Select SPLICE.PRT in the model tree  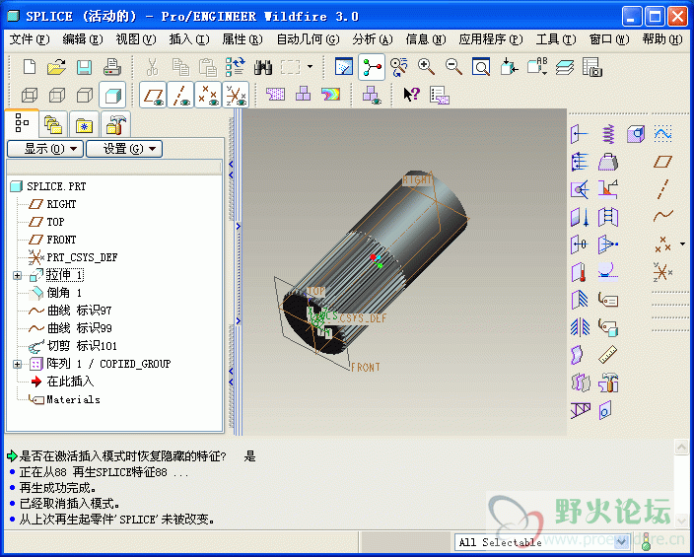click(x=56, y=186)
